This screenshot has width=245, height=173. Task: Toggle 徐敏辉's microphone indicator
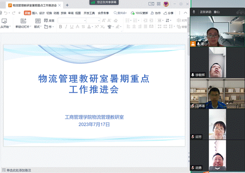[x=193, y=75]
